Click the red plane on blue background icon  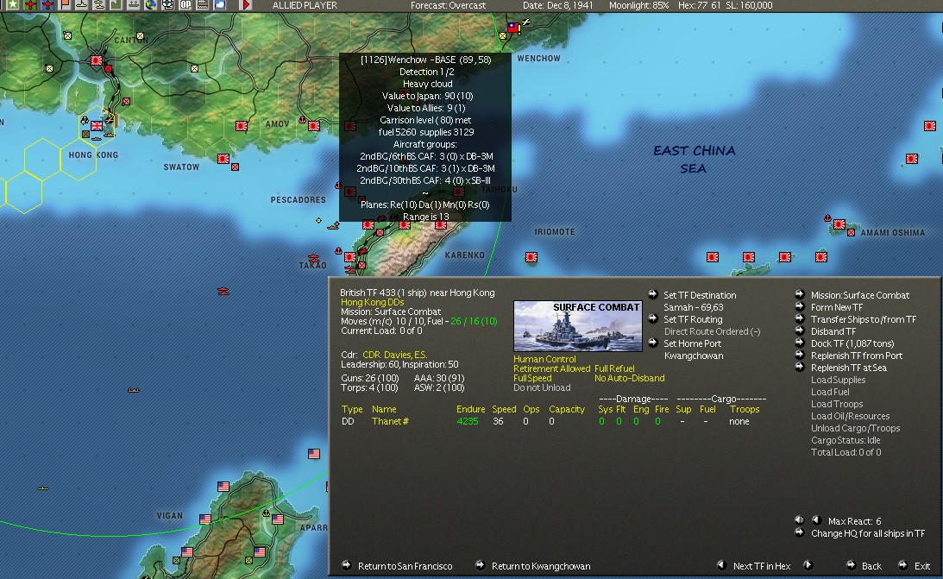click(47, 5)
